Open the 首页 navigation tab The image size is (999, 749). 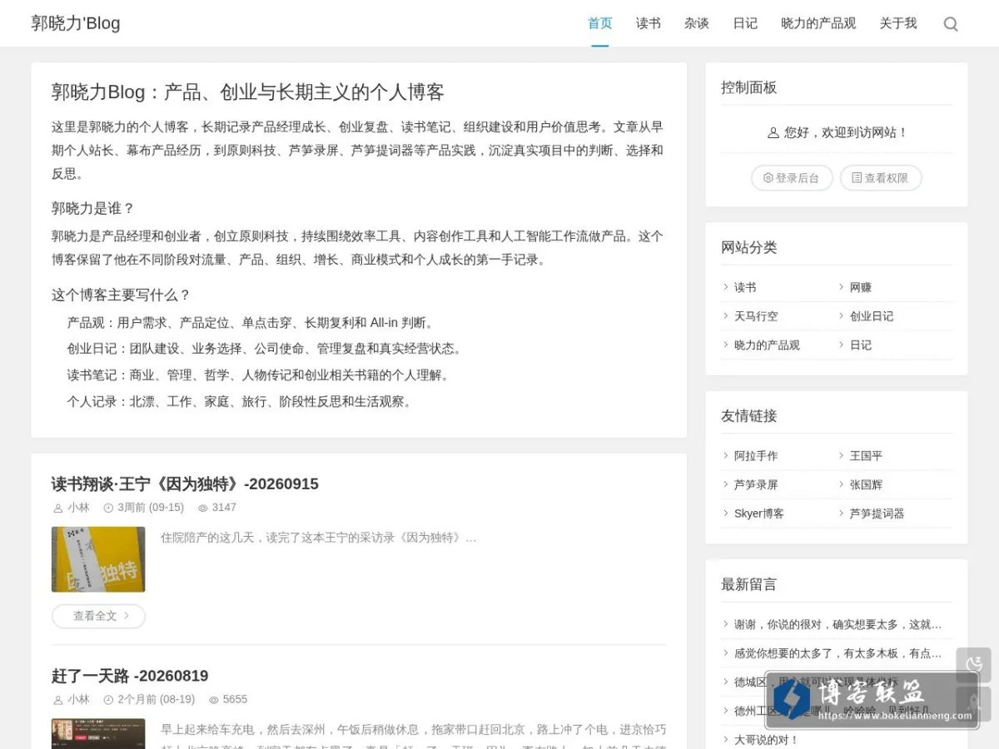pyautogui.click(x=600, y=23)
